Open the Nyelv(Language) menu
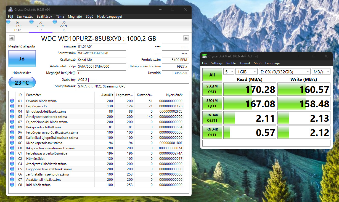 pos(110,17)
